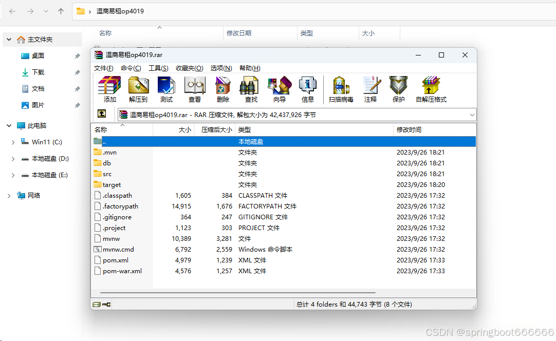Collapse the 此电脑 tree node
This screenshot has height=341, width=556.
[x=9, y=125]
